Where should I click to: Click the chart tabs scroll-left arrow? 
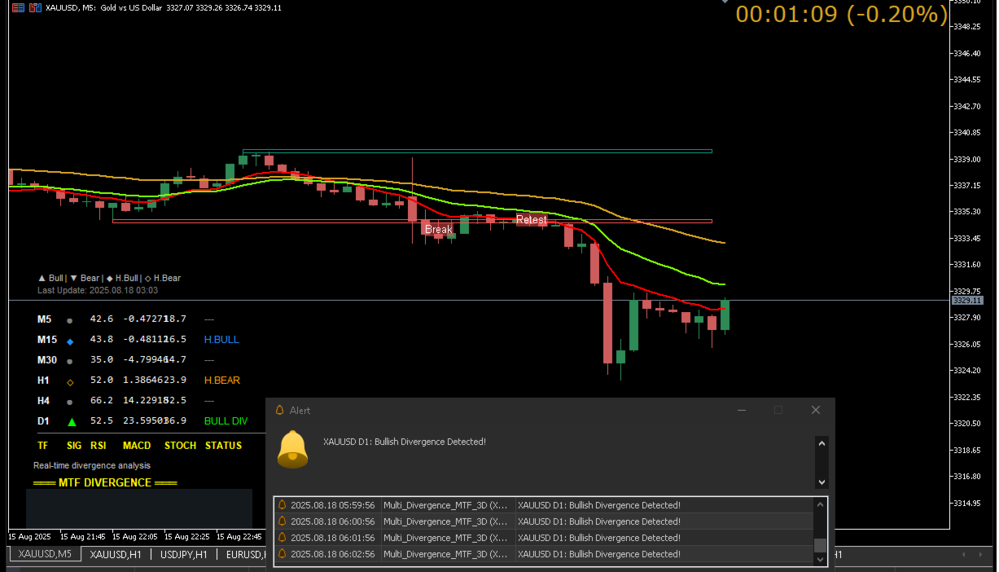tap(966, 555)
